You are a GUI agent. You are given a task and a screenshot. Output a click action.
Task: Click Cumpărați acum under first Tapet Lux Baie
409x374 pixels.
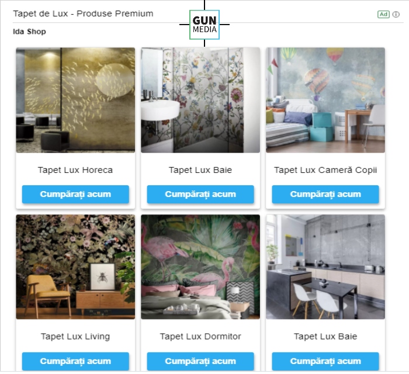click(200, 194)
